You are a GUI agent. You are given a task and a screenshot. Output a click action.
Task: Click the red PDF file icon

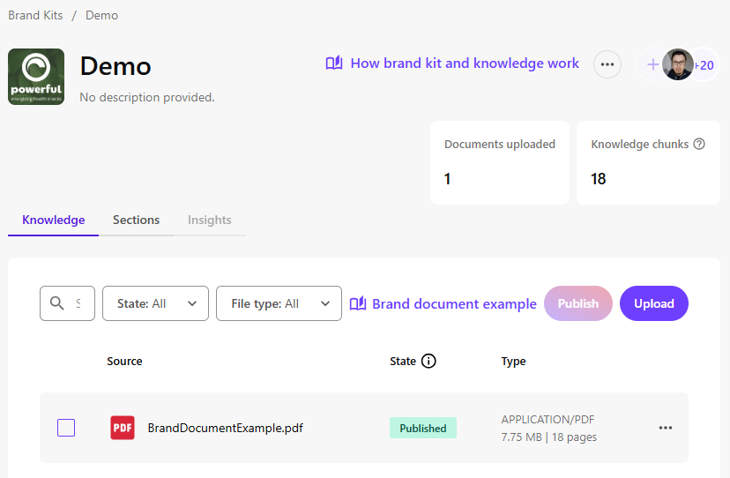click(x=123, y=428)
